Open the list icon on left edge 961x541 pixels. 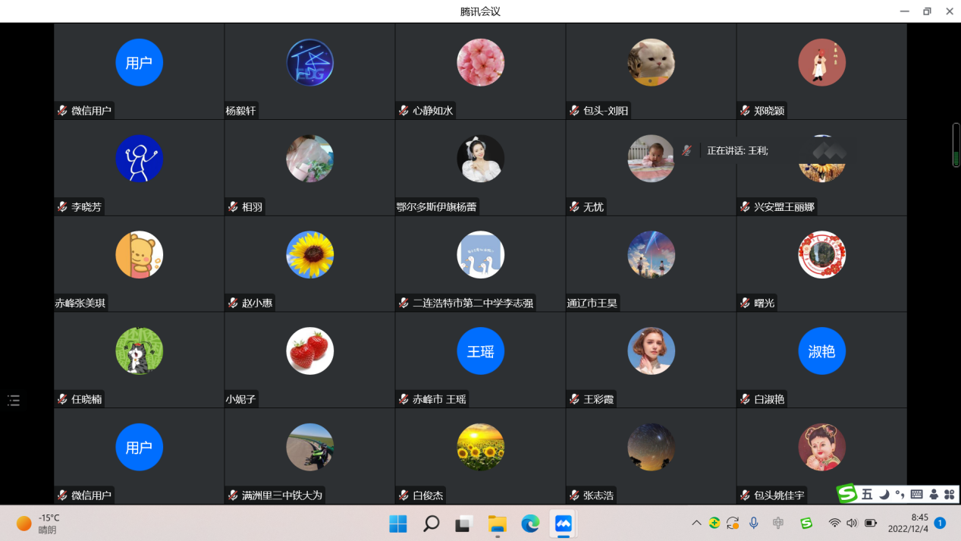coord(14,401)
